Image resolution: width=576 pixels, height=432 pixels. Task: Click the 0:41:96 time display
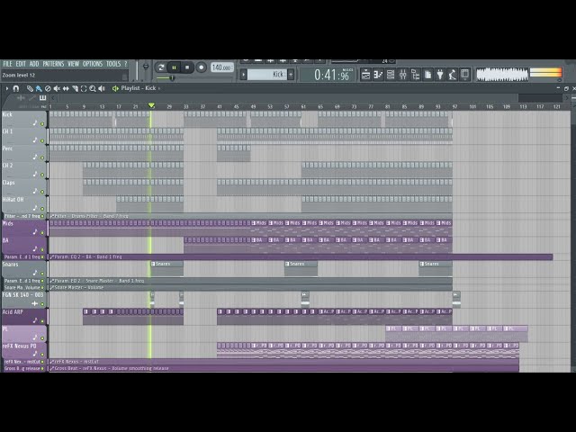[331, 75]
